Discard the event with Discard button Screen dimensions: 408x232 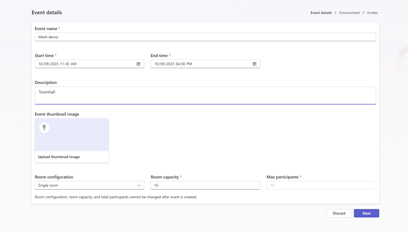(x=339, y=213)
